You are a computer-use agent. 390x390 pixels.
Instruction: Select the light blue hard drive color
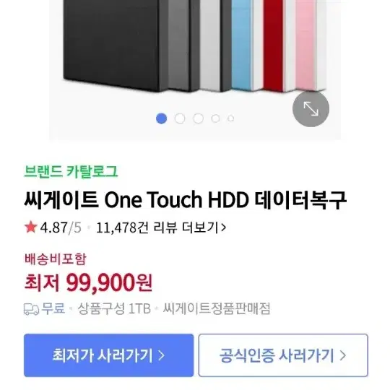click(x=243, y=44)
